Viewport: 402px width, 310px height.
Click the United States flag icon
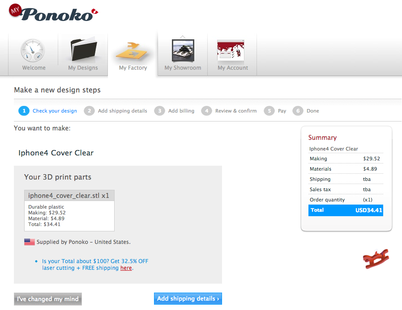(30, 242)
